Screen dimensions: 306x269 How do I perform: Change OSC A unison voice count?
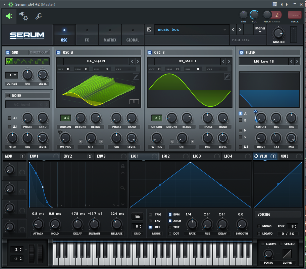coord(65,118)
